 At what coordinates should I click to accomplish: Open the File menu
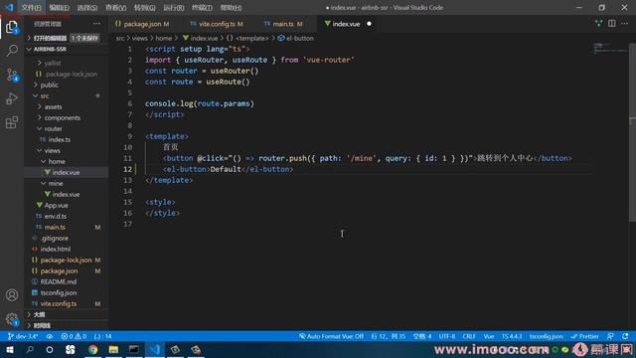point(31,7)
